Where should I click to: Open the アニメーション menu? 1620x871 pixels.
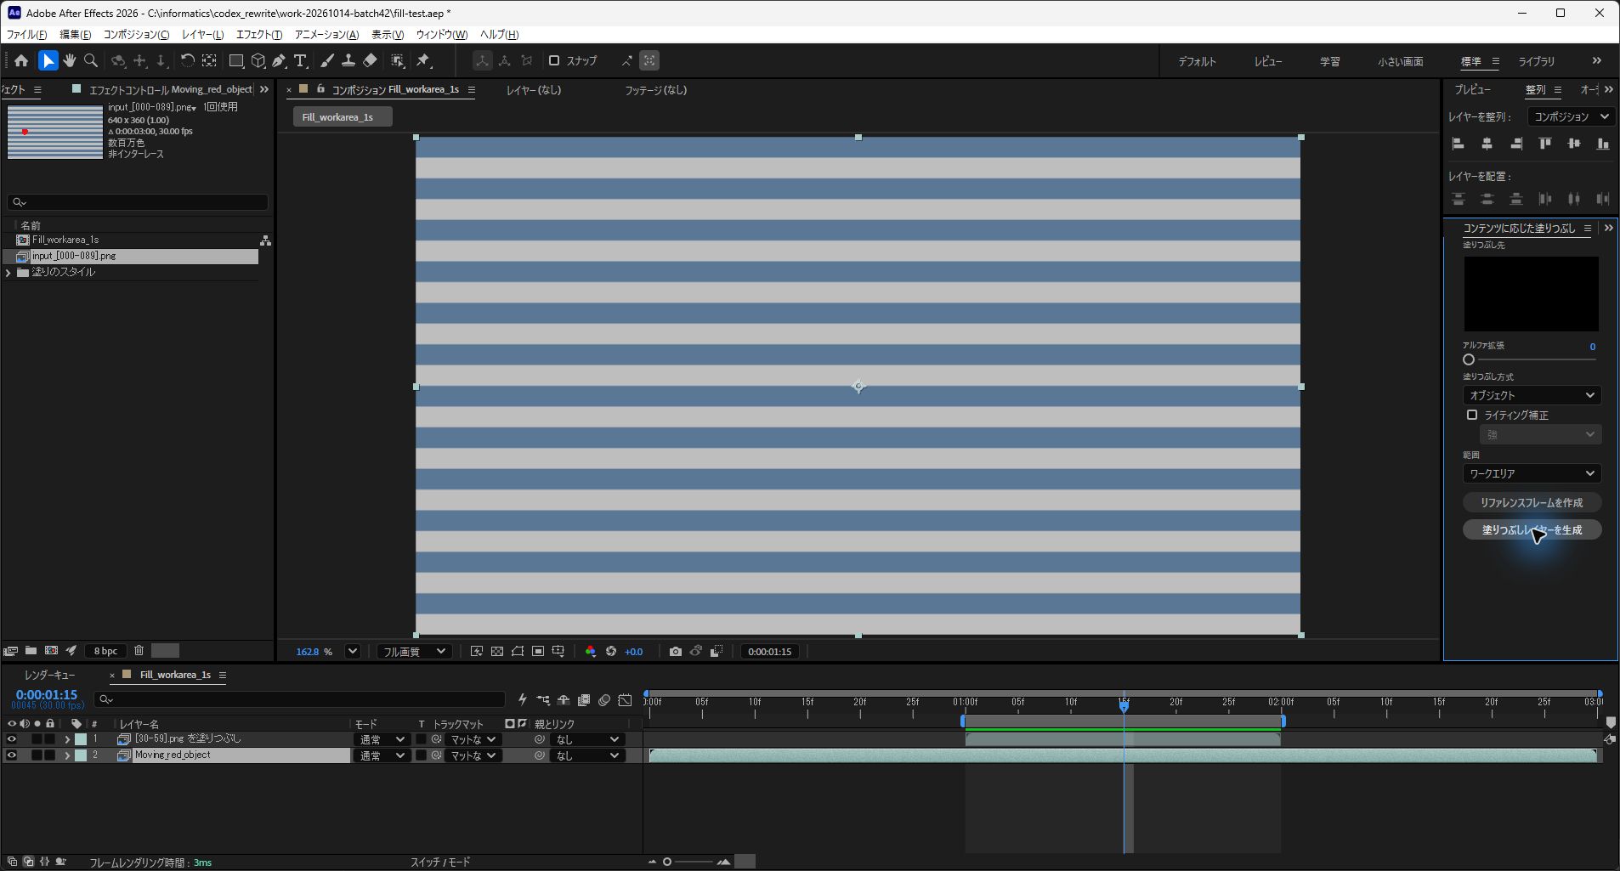click(326, 35)
